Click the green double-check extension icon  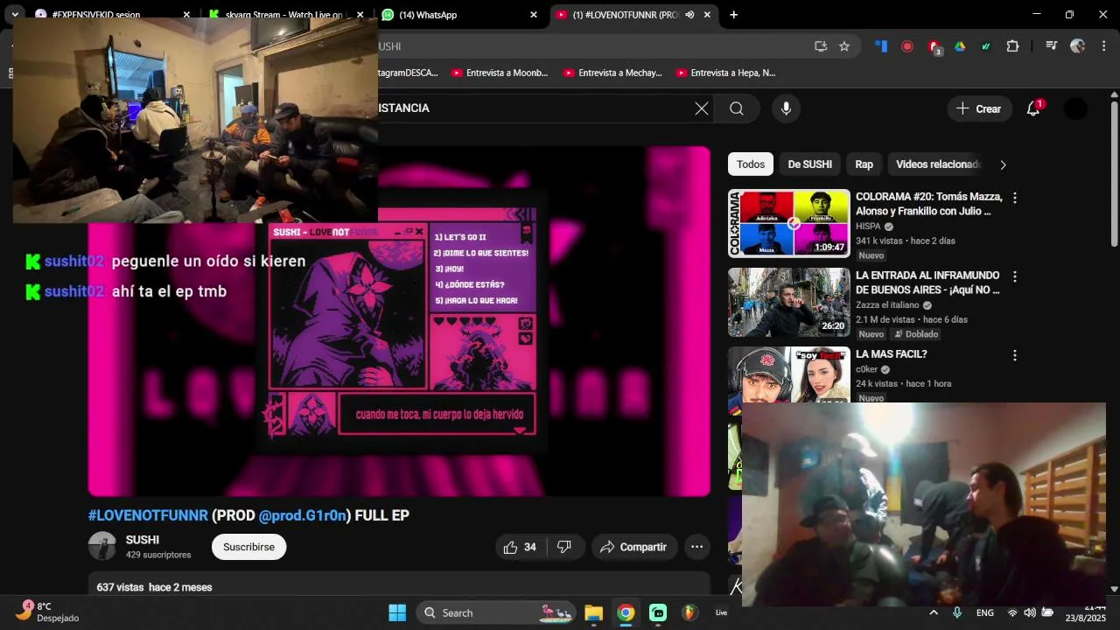coord(986,46)
